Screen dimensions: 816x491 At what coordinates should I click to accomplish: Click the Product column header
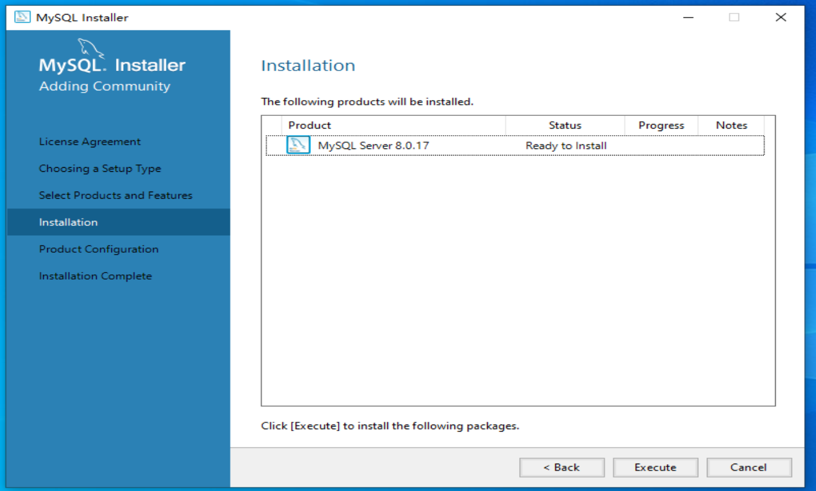(309, 125)
